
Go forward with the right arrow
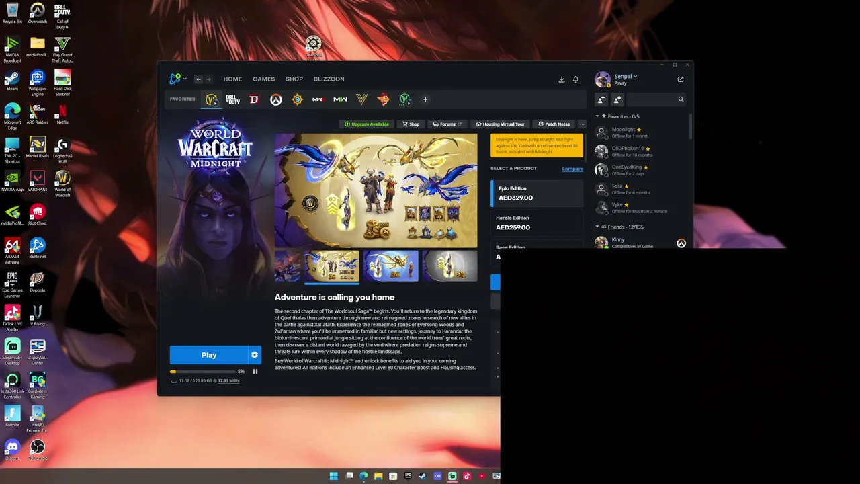click(208, 79)
